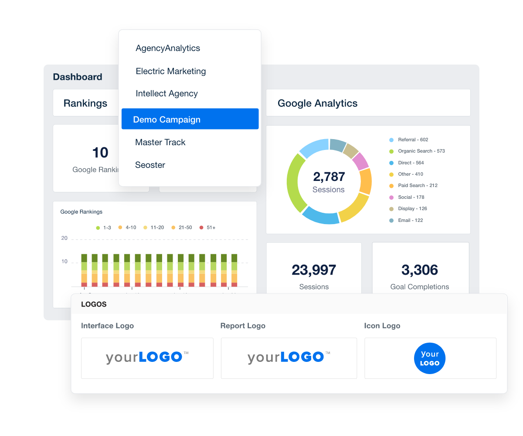Click the Referral - 602 legend dot
Screen dimensions: 523x436
coord(391,140)
